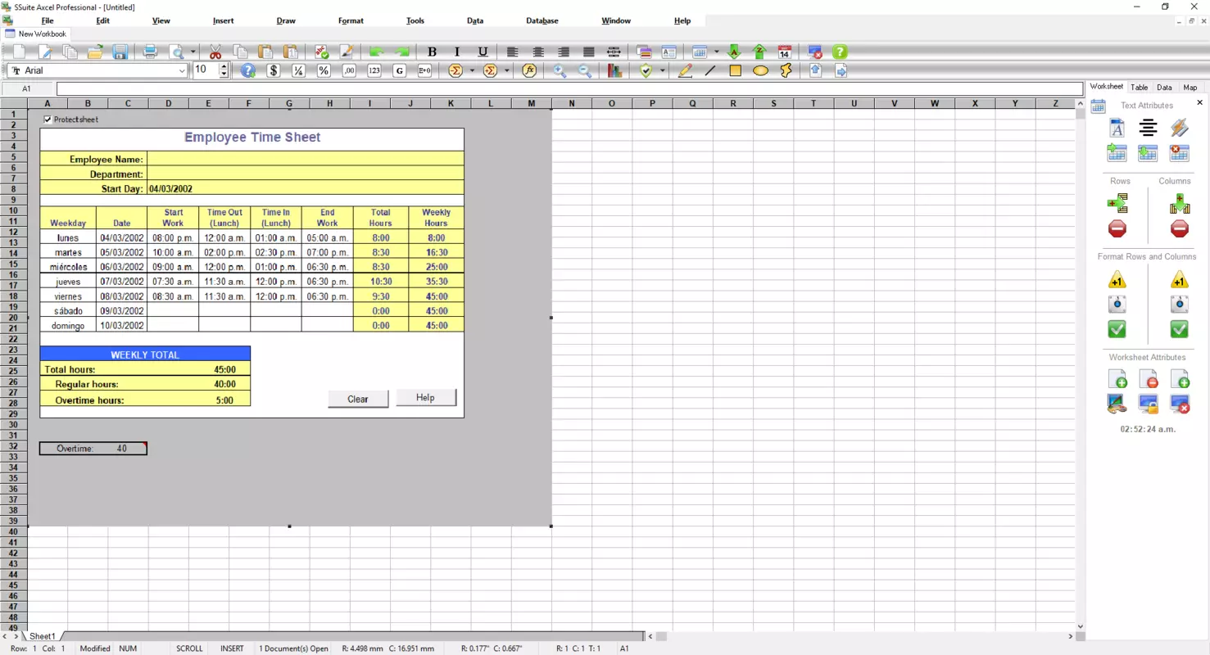Click the Help button in sheet
The height and width of the screenshot is (655, 1210).
(425, 397)
